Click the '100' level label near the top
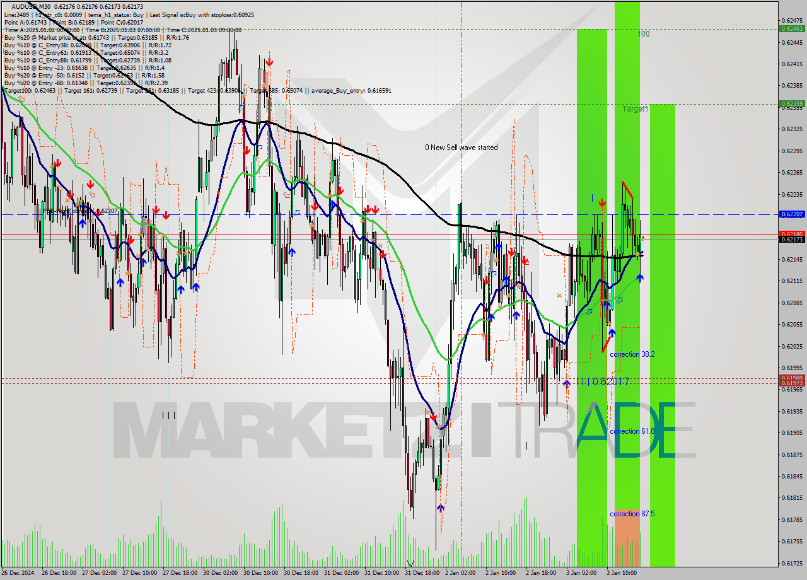This screenshot has height=580, width=807. click(643, 34)
